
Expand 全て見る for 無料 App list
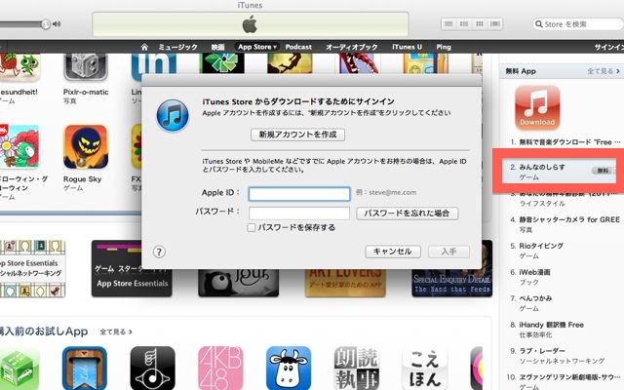pyautogui.click(x=604, y=71)
